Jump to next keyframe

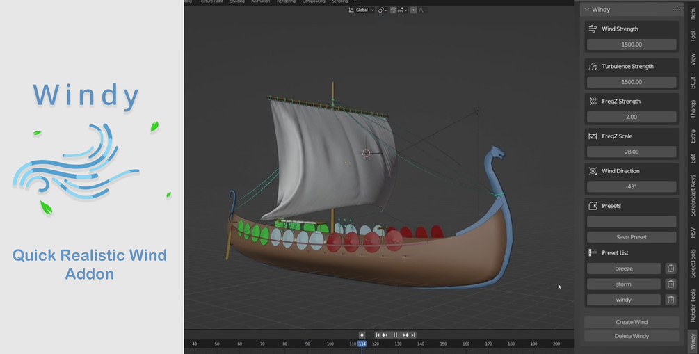point(405,335)
